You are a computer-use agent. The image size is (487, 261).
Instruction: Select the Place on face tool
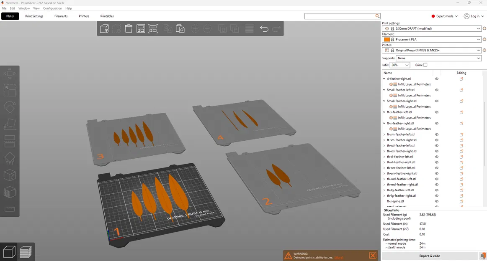click(x=10, y=124)
